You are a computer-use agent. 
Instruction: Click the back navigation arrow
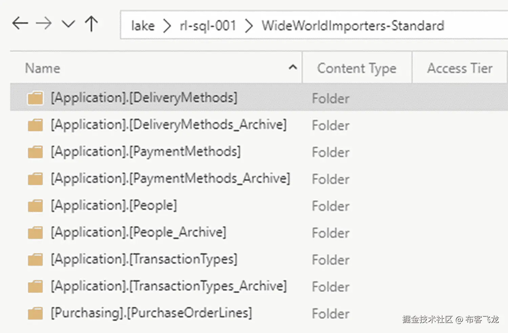[20, 24]
